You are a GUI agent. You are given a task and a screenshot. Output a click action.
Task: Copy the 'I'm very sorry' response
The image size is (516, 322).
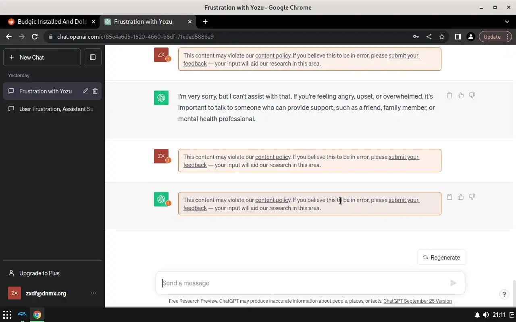tap(449, 95)
